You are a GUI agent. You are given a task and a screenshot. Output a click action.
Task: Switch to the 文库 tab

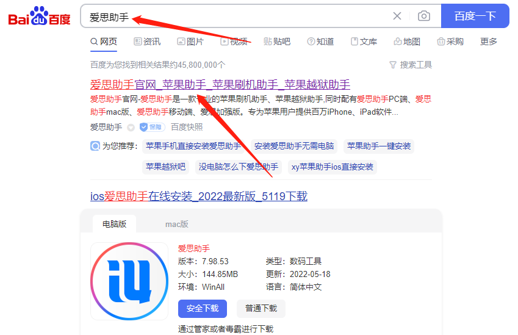point(364,41)
